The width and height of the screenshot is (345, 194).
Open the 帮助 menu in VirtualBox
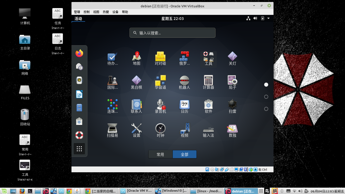pos(125,12)
